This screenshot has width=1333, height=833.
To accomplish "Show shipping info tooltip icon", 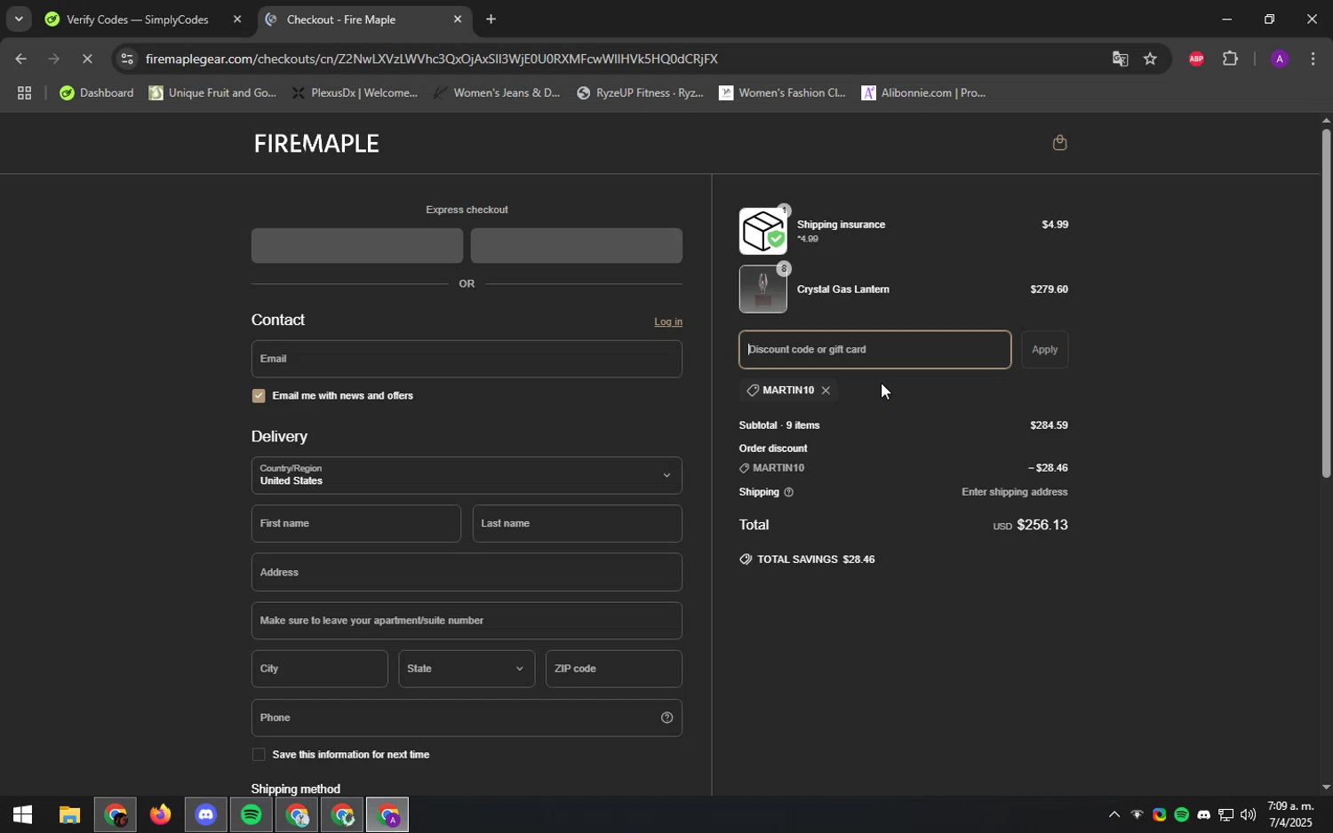I will coord(788,492).
